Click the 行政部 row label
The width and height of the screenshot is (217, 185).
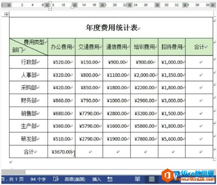(29, 62)
